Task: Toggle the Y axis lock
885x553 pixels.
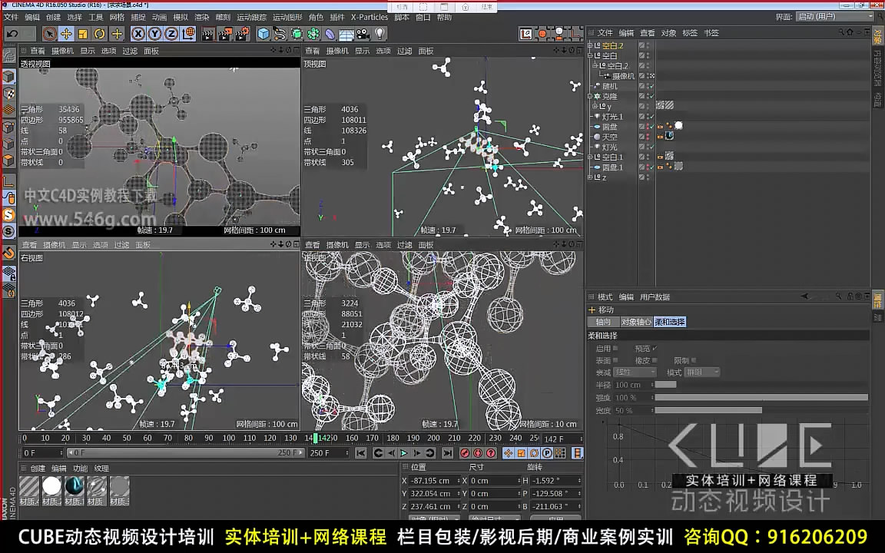Action: [154, 34]
